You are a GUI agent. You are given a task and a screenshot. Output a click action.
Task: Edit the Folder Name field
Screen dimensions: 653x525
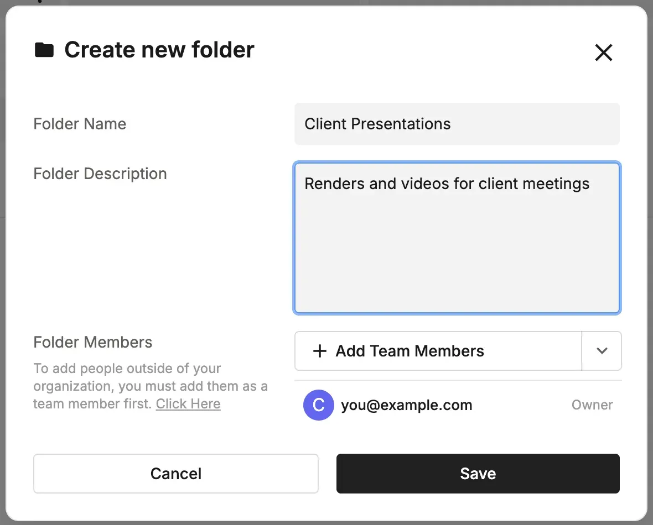pyautogui.click(x=457, y=124)
